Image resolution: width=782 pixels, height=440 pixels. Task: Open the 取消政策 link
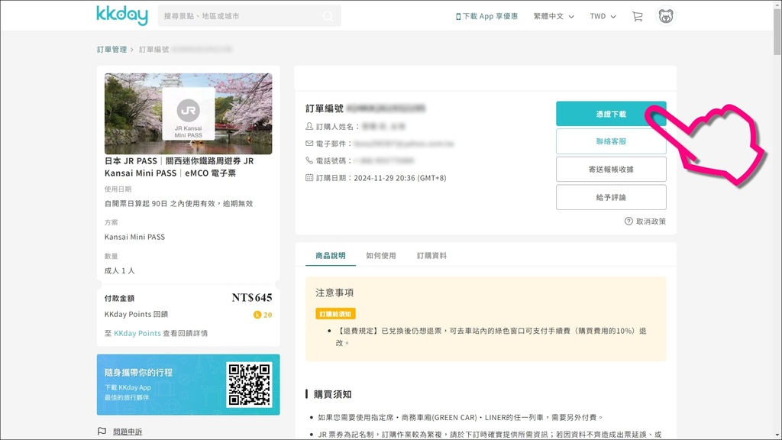click(651, 221)
